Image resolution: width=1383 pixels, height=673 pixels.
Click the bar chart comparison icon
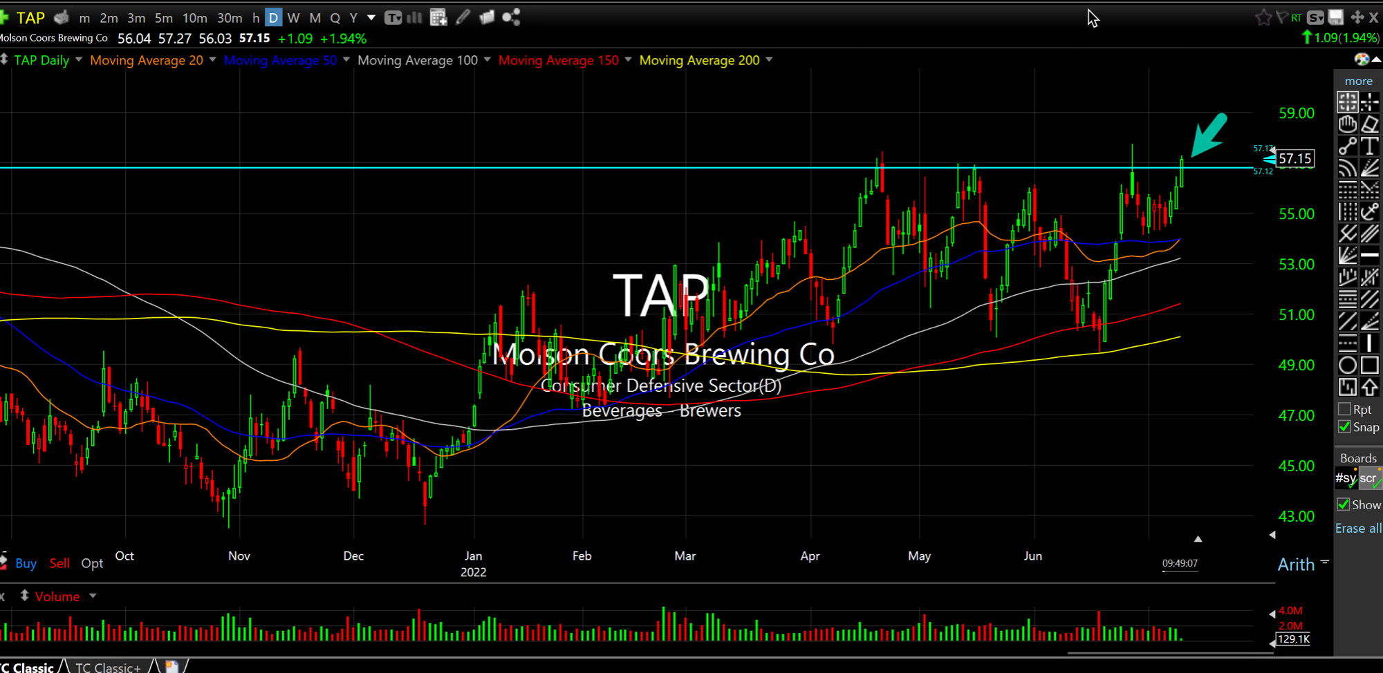click(x=415, y=17)
